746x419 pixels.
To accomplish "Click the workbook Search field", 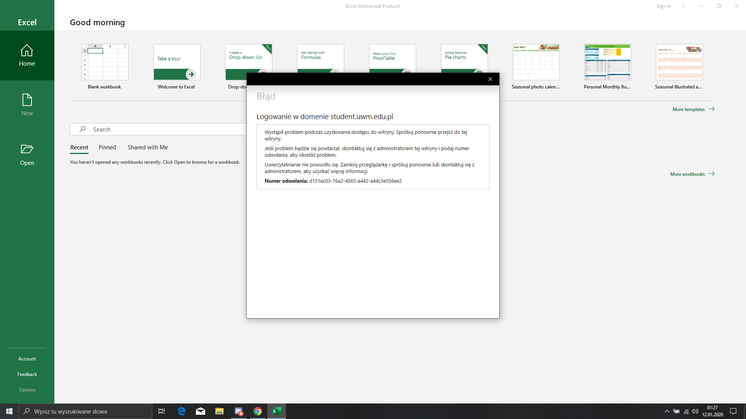I will (159, 129).
